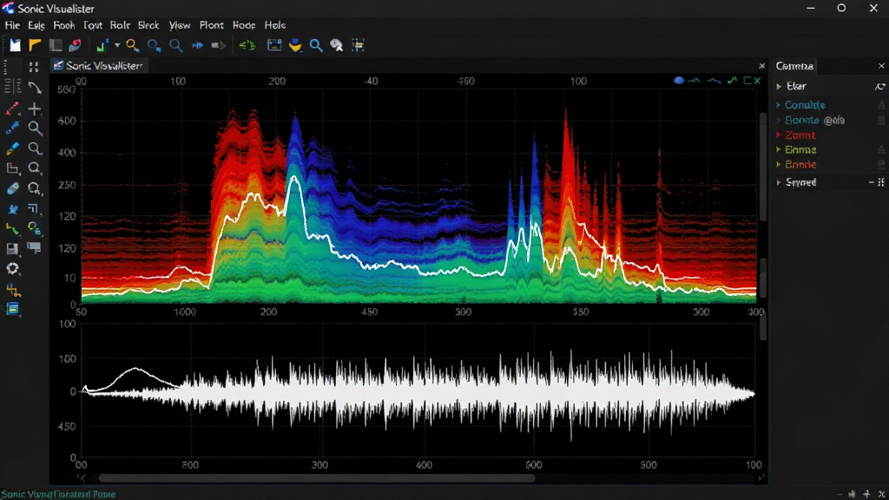Viewport: 889px width, 500px height.
Task: Select the topmost magnifier in the left sidebar
Action: pyautogui.click(x=35, y=128)
